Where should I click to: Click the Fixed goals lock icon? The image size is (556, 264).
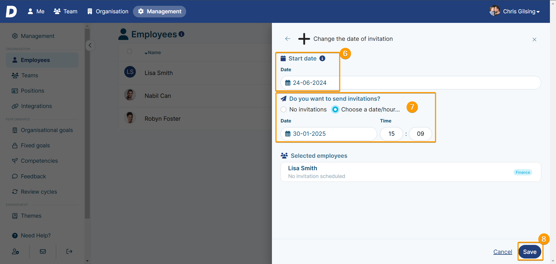(15, 145)
